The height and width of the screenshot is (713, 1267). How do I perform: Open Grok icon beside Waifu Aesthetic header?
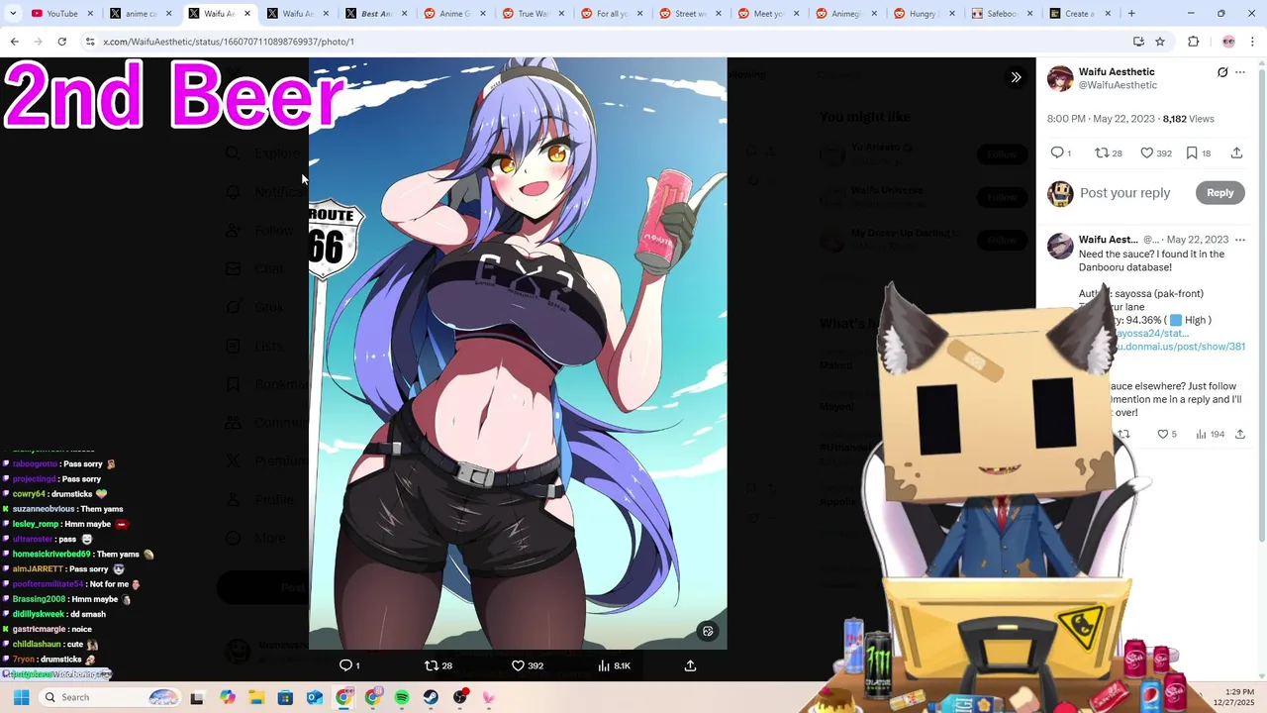coord(1222,72)
